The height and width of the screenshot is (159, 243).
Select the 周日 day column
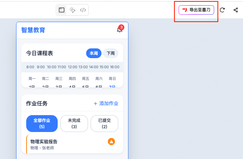[x=112, y=79]
